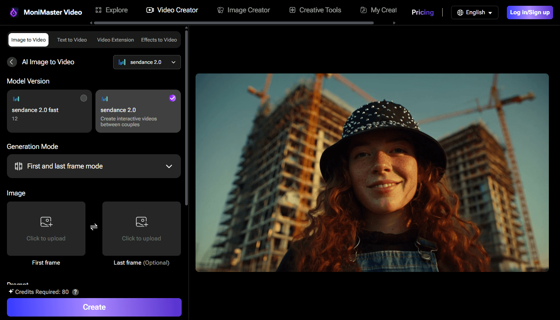Click the First frame upload image icon
560x320 pixels.
[x=46, y=222]
